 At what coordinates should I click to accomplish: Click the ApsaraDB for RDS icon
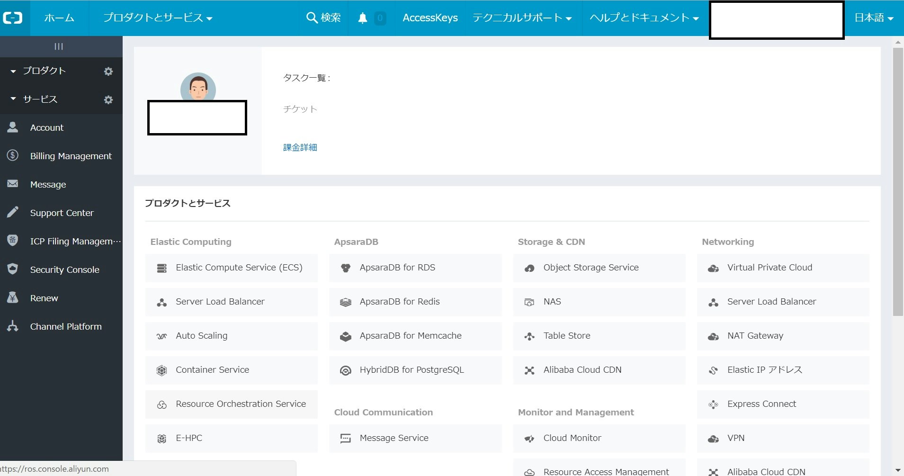[x=346, y=268]
